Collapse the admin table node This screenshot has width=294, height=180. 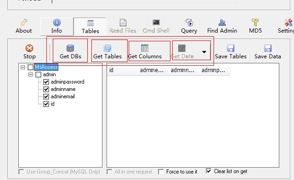pyautogui.click(x=30, y=75)
